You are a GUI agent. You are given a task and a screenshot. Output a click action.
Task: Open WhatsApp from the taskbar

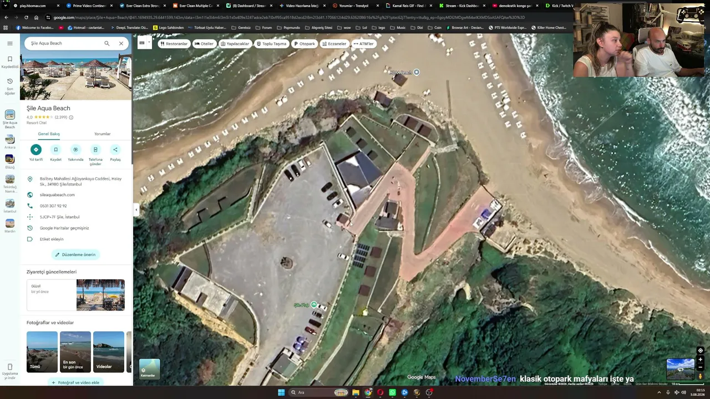point(392,392)
